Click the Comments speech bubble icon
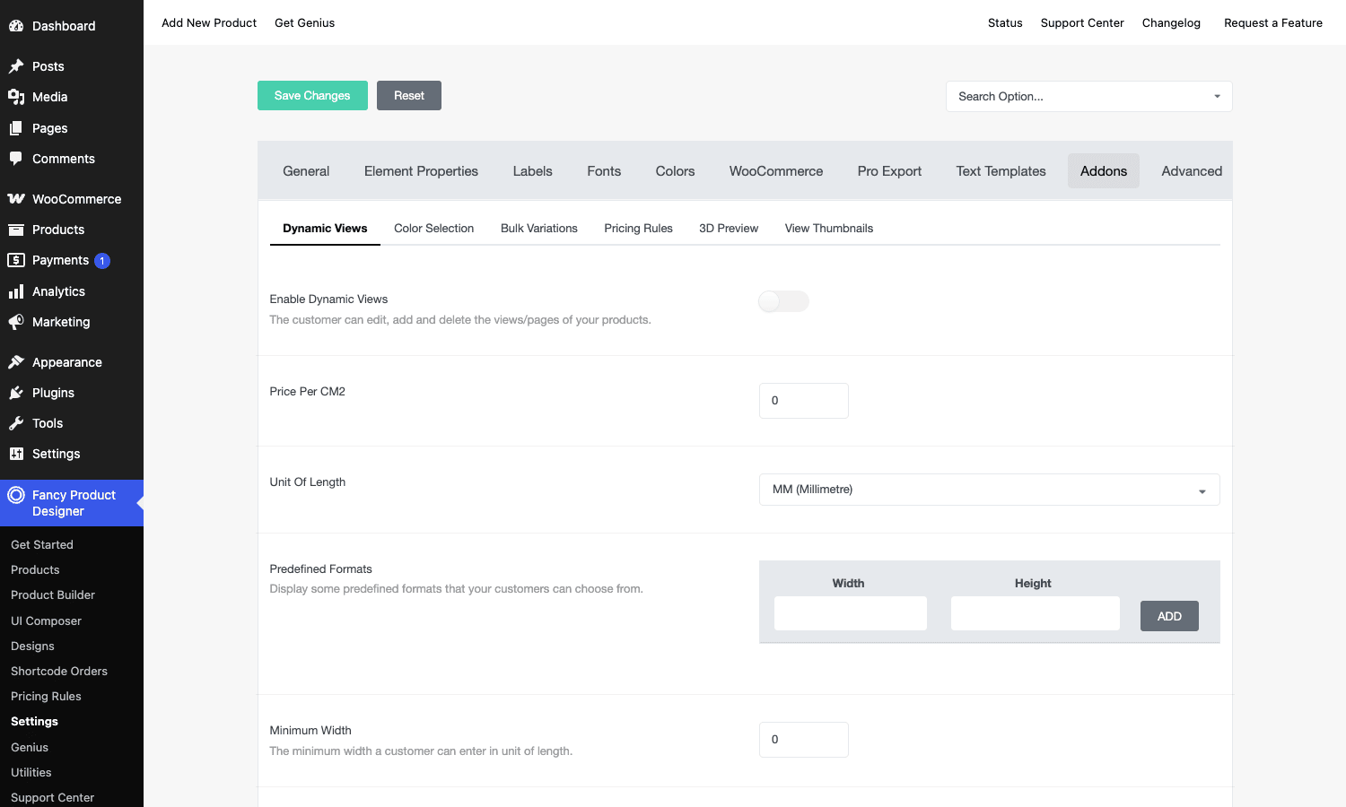The height and width of the screenshot is (807, 1346). coord(16,159)
